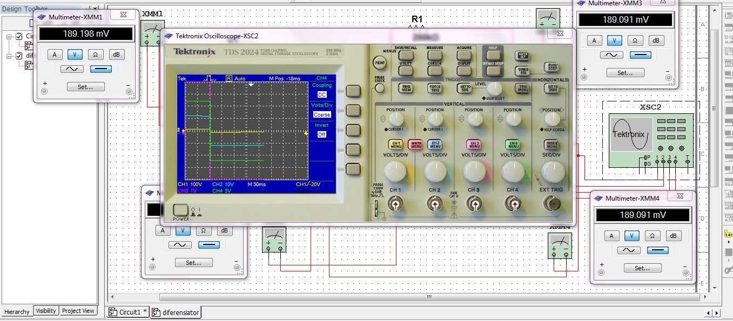This screenshot has width=733, height=321.
Task: Click the FORCE TRIG button
Action: pyautogui.click(x=435, y=88)
